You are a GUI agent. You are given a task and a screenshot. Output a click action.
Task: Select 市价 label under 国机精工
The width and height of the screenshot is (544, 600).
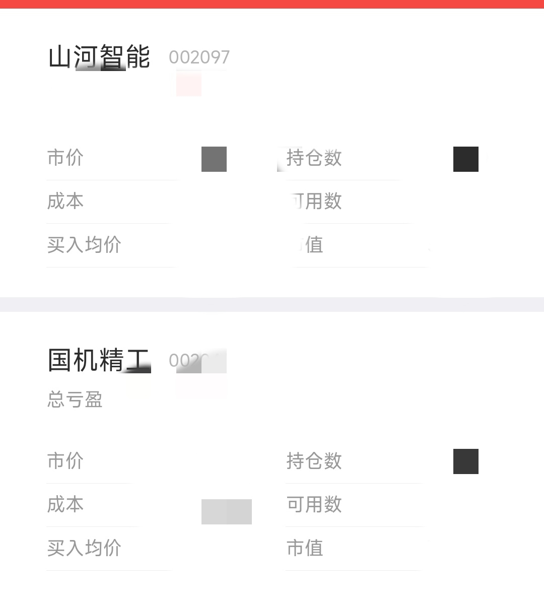tap(65, 461)
